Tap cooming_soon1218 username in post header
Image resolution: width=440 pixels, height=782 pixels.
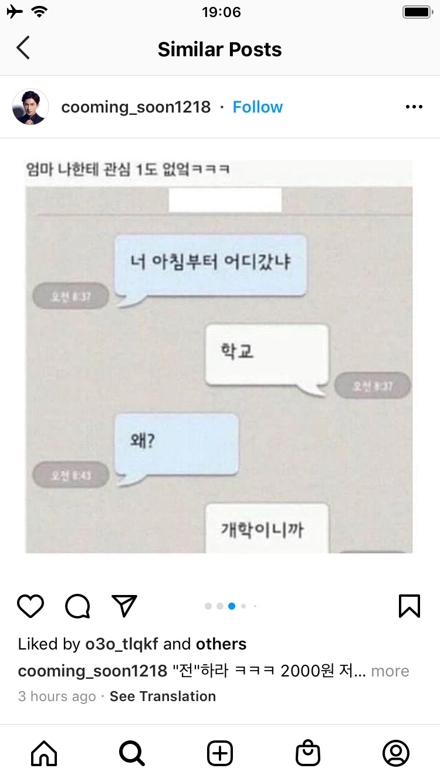(x=136, y=107)
